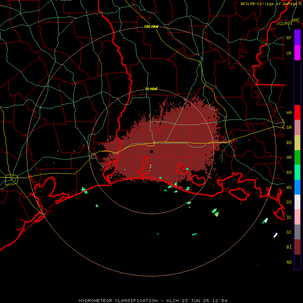303x303 pixels.
Task: Choose the white DS legend swatch
Action: (x=297, y=202)
